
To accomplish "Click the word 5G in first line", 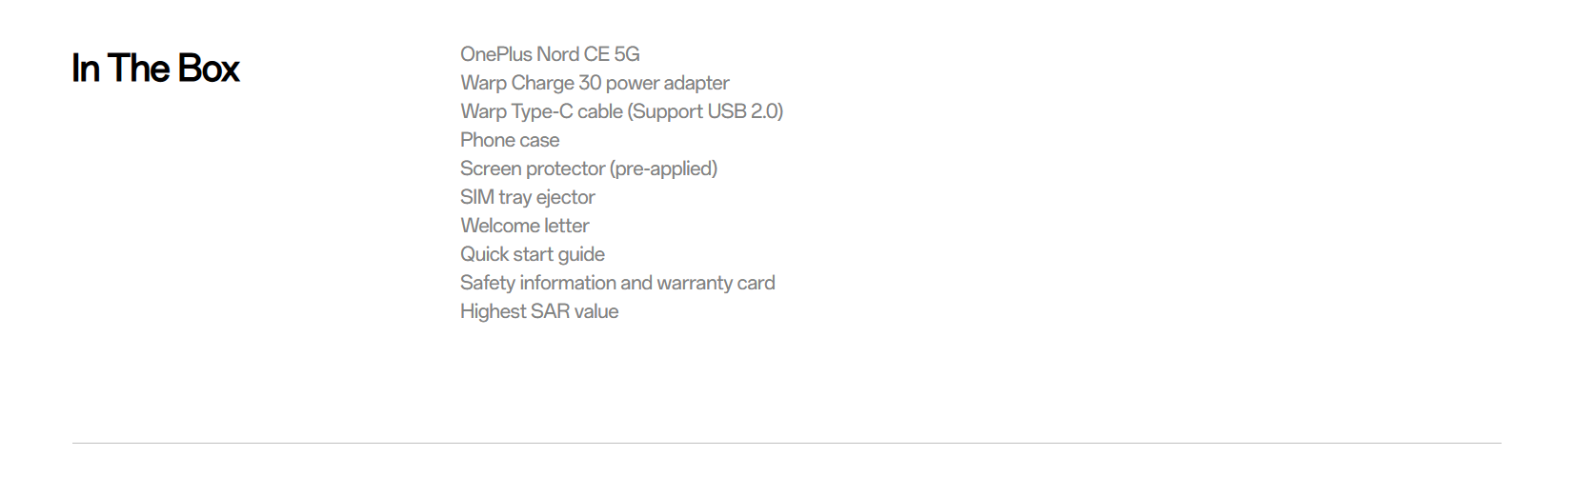I will [x=627, y=54].
